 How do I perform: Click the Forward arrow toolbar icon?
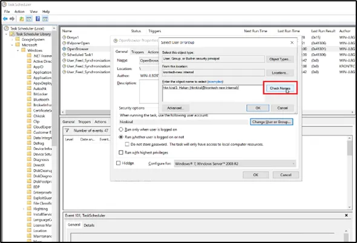[x=12, y=19]
